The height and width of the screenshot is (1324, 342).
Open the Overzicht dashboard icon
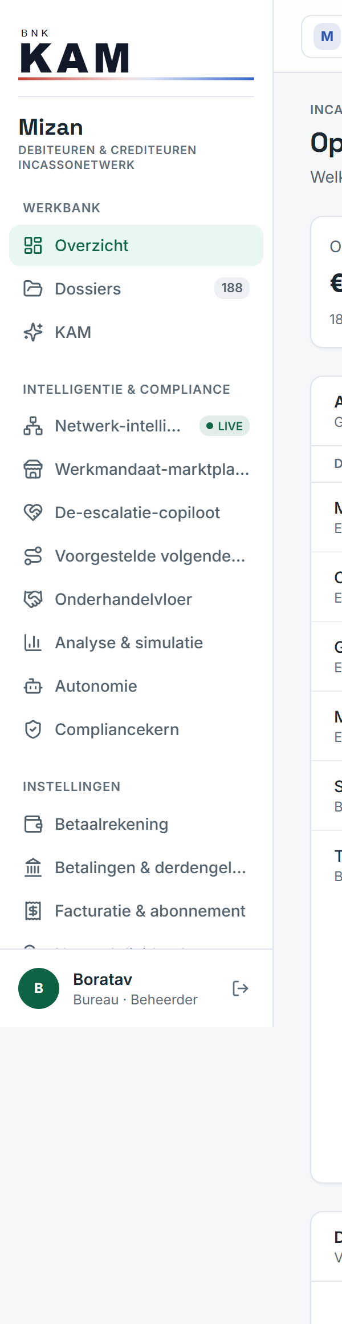pos(33,245)
